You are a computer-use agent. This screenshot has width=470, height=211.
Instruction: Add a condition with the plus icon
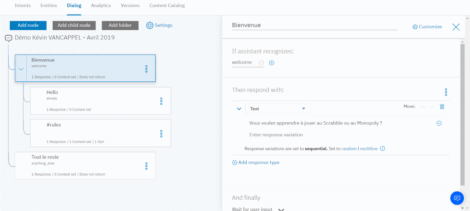[x=272, y=63]
